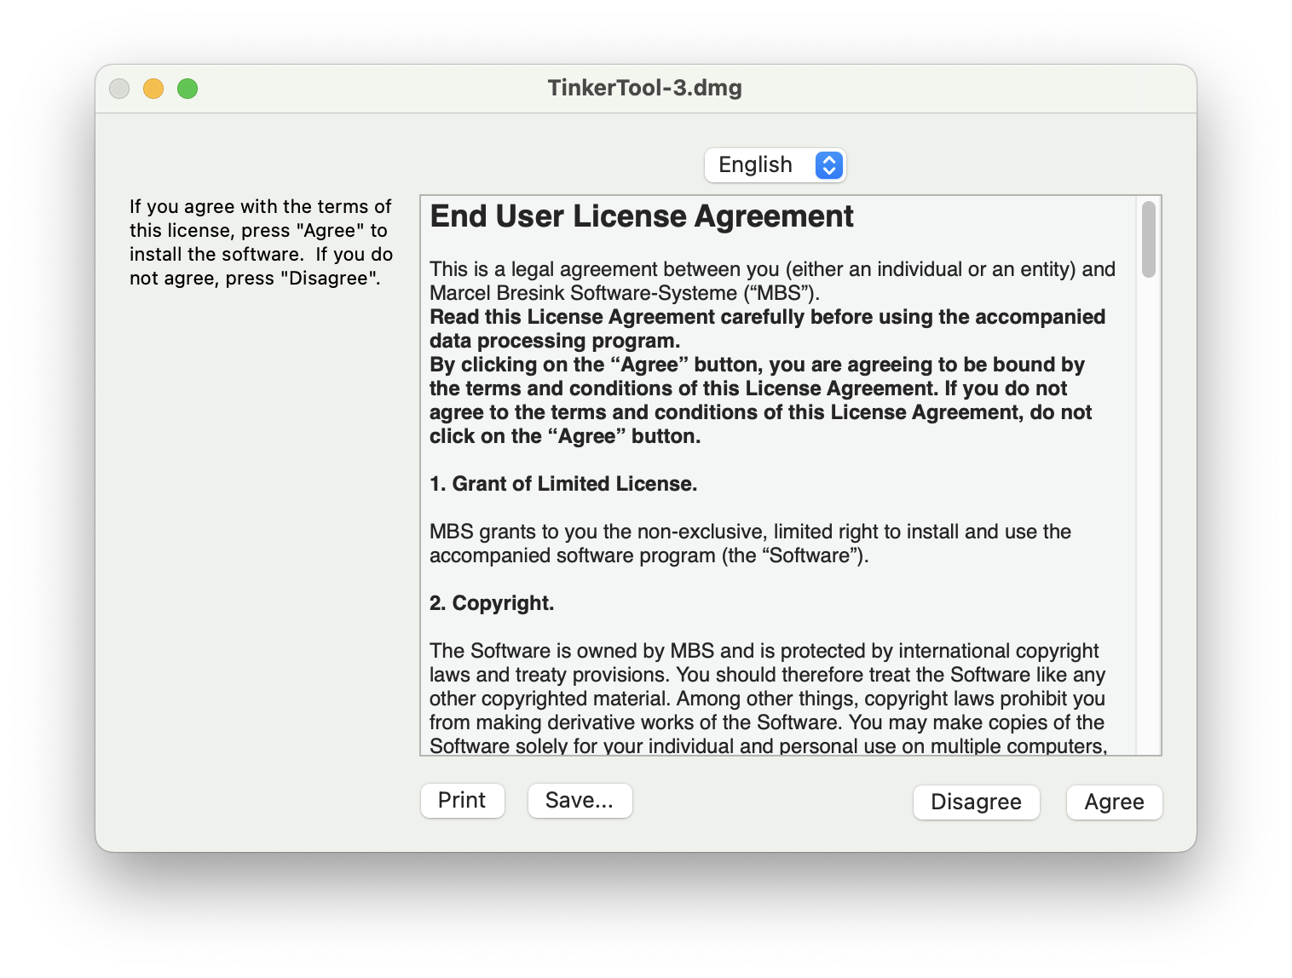Save the license with the Save... button

click(580, 800)
